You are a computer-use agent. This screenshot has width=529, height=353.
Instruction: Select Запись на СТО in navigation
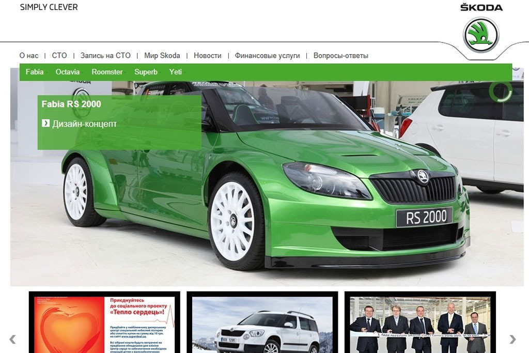pyautogui.click(x=105, y=55)
